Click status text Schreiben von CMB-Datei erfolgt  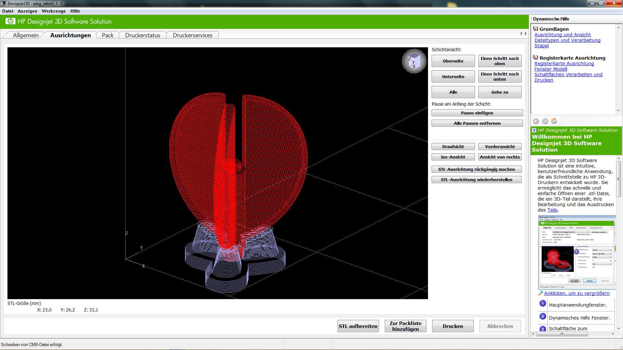(32, 344)
